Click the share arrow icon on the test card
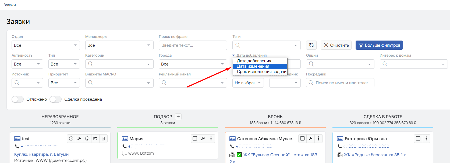The width and height of the screenshot is (450, 163). click(x=95, y=139)
